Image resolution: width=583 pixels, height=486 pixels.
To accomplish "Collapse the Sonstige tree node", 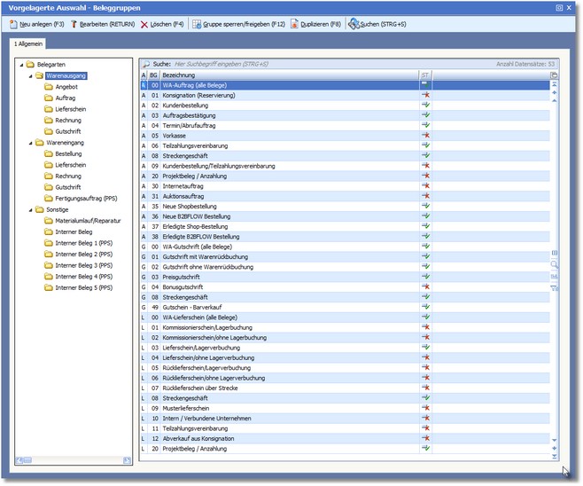I will pos(30,209).
